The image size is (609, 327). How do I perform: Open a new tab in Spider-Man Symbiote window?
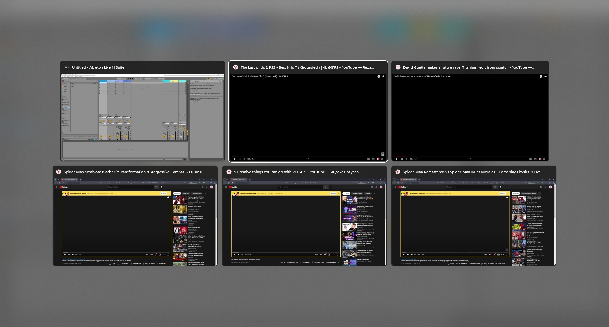pyautogui.click(x=80, y=180)
